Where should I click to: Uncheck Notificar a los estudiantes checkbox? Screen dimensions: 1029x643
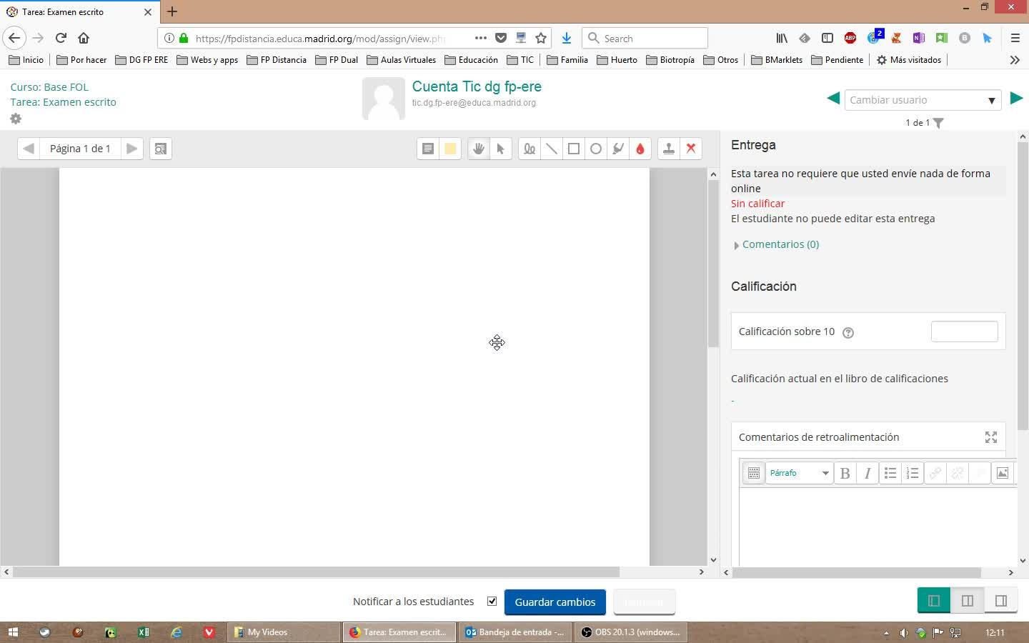492,602
